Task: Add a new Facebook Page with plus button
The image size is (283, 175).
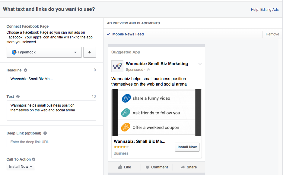Action: tap(90, 52)
